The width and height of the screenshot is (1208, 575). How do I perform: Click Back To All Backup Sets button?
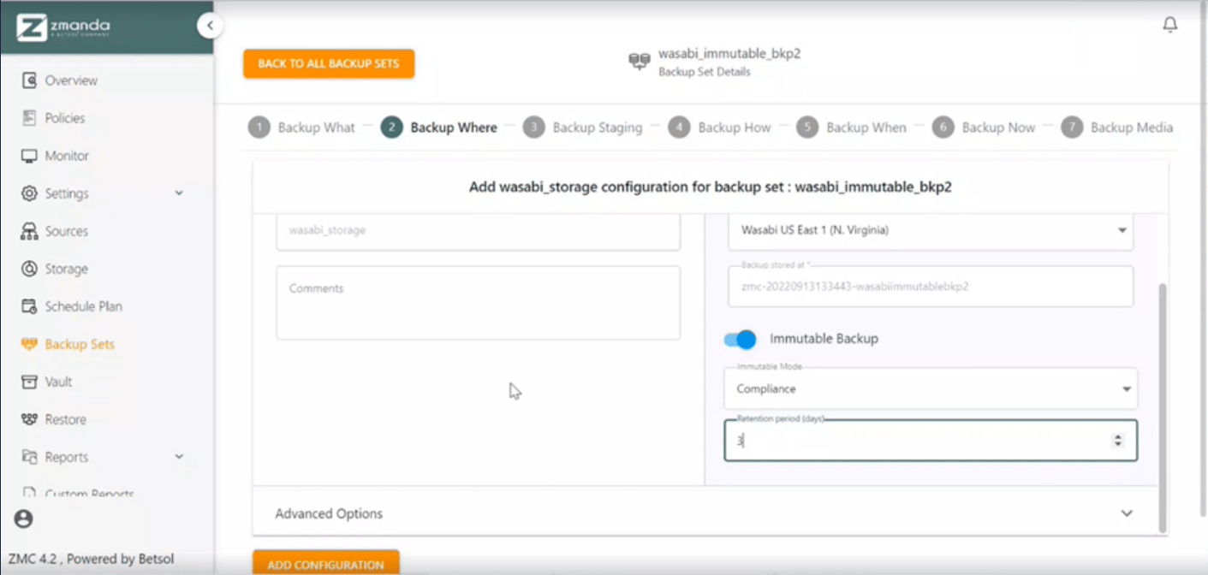point(329,63)
